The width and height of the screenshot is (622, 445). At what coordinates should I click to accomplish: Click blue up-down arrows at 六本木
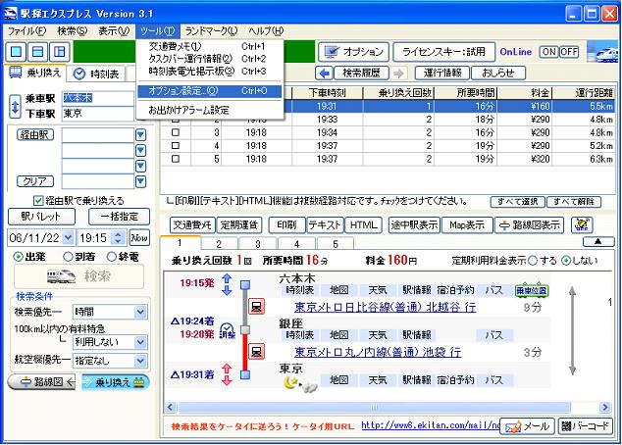click(x=227, y=284)
